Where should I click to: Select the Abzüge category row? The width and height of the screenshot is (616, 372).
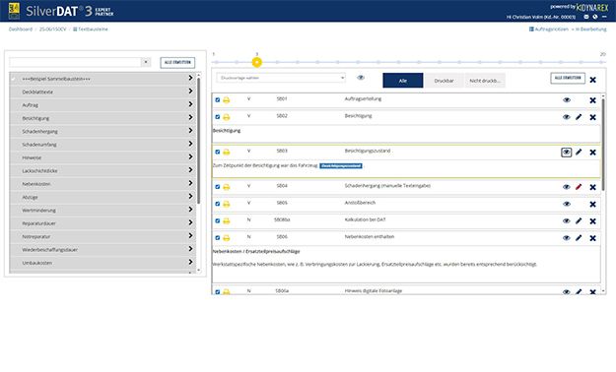coord(103,197)
